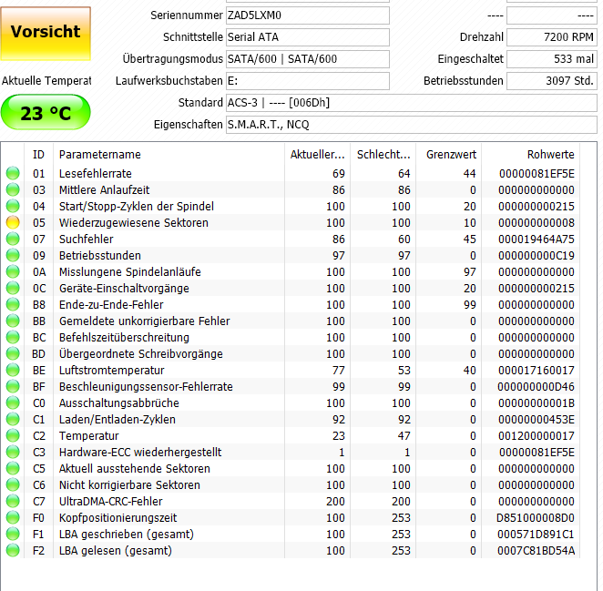The width and height of the screenshot is (603, 591).
Task: Click the Eingeschaltet value 533 mal
Action: pyautogui.click(x=552, y=59)
